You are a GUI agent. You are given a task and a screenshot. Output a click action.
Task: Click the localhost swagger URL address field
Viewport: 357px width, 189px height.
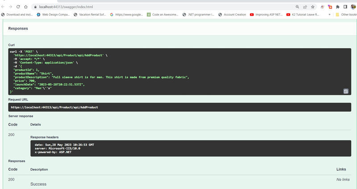click(164, 7)
